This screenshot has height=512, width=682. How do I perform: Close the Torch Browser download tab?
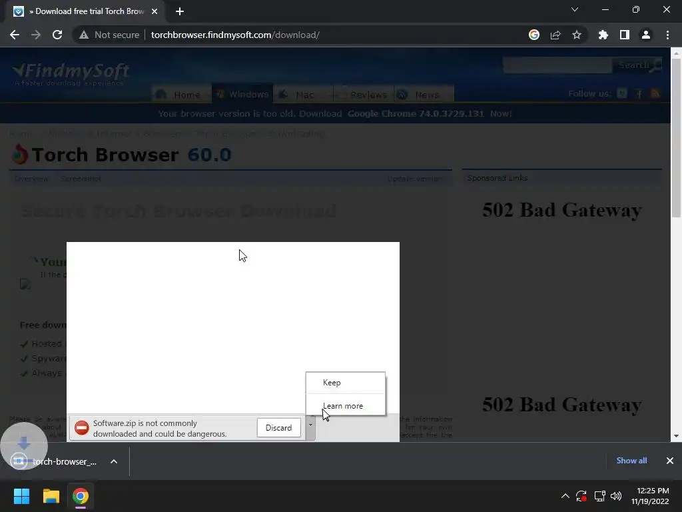(x=155, y=11)
